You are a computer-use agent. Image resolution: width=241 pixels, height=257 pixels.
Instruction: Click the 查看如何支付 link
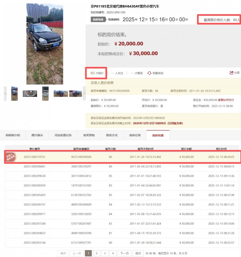tap(226, 100)
